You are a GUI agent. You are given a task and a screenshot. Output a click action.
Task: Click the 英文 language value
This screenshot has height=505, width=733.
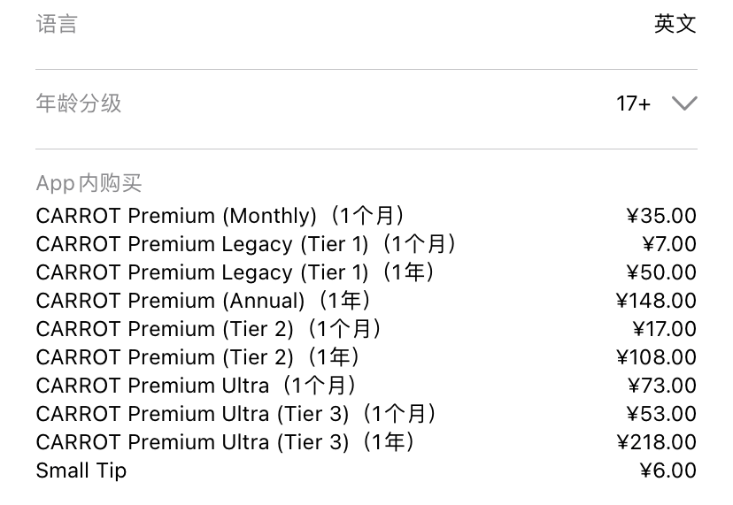(x=675, y=23)
